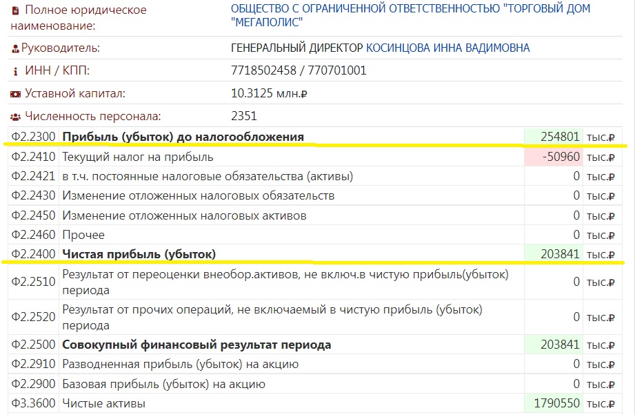Click the row code Ф2.2410
The image size is (635, 415).
click(x=33, y=157)
